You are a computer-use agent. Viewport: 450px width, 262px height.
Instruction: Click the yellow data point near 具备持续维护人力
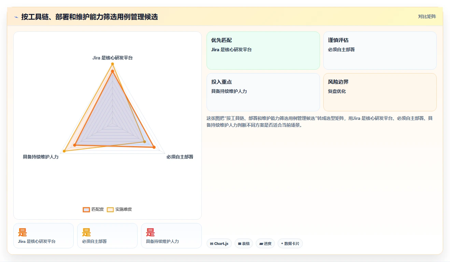click(64, 151)
